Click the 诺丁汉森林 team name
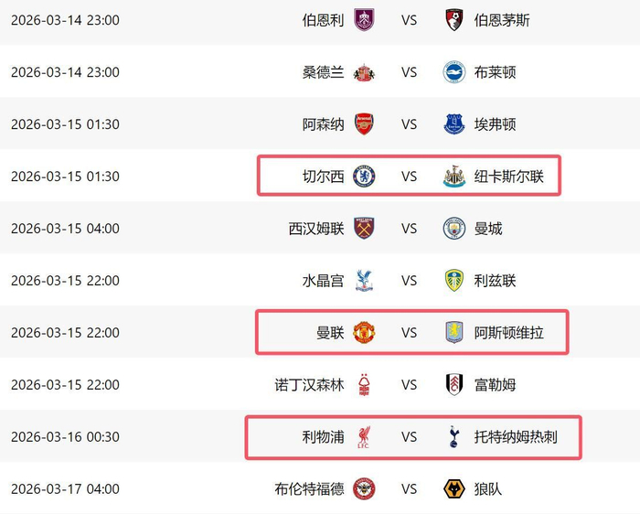 pyautogui.click(x=310, y=385)
